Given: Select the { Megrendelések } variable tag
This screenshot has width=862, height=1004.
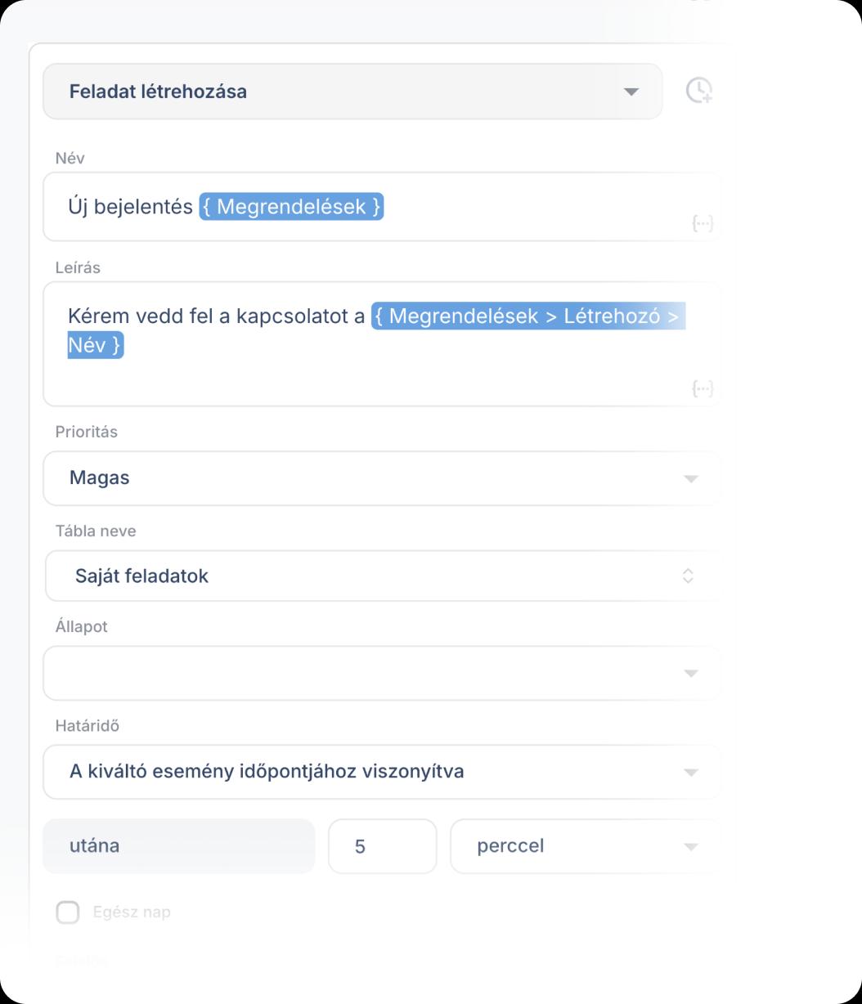Looking at the screenshot, I should [291, 207].
